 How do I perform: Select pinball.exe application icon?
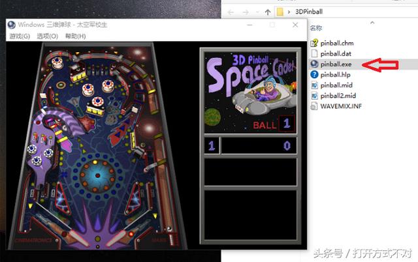314,64
